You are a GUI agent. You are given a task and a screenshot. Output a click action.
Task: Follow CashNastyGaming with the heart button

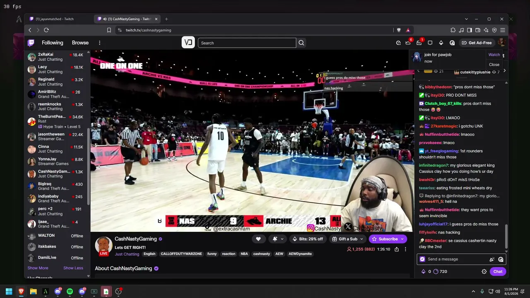[x=258, y=239]
